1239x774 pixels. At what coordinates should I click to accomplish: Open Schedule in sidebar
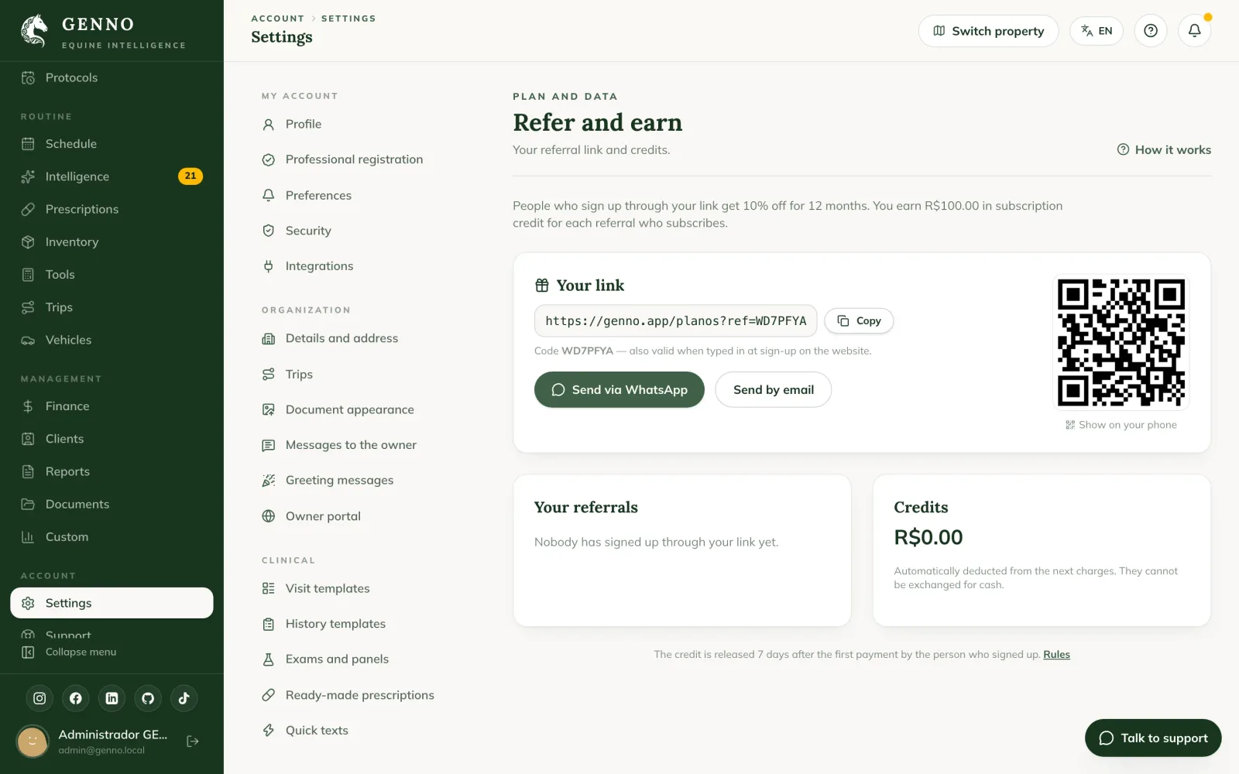coord(112,144)
